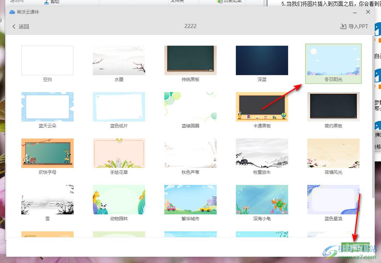Pick the 欢快字母 template

[x=48, y=153]
